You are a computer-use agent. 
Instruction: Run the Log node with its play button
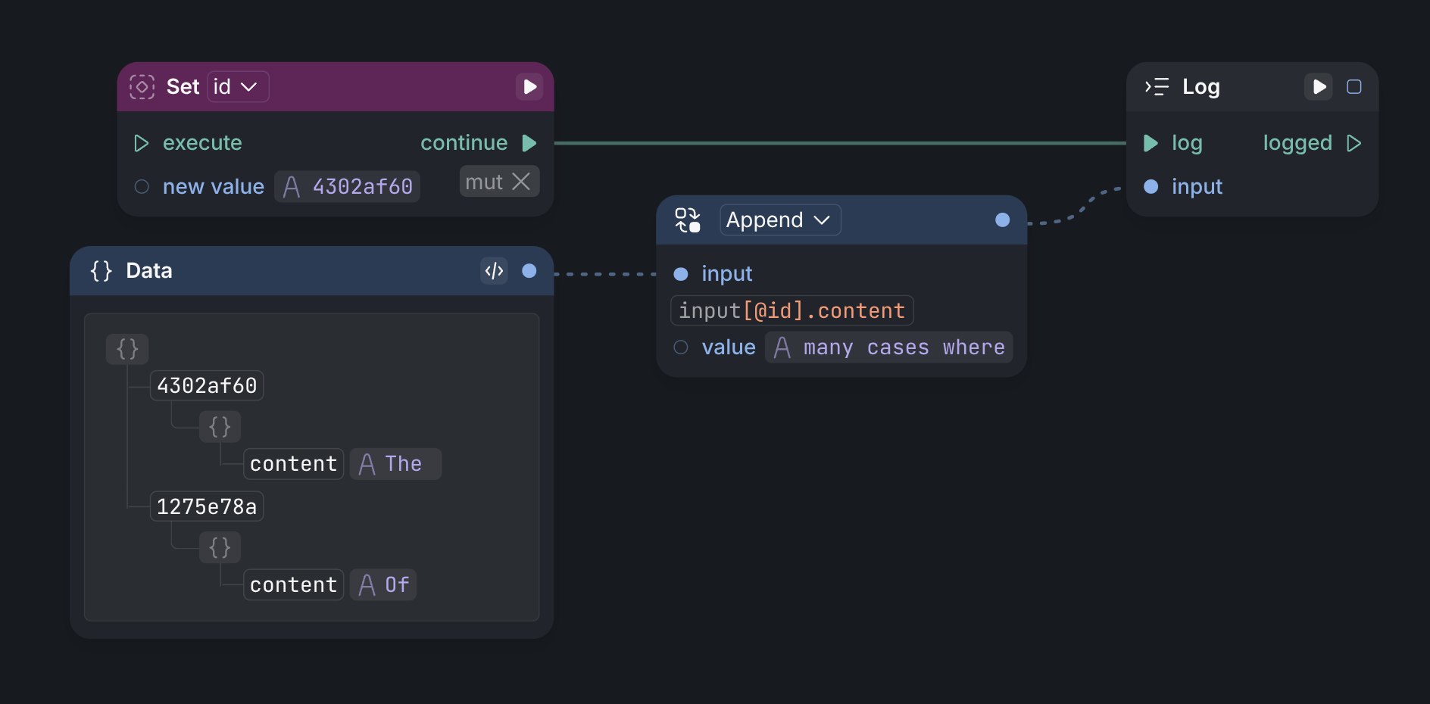pyautogui.click(x=1318, y=87)
